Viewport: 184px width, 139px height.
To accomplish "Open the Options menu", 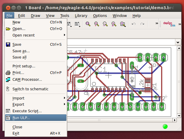I will pyautogui.click(x=100, y=15).
